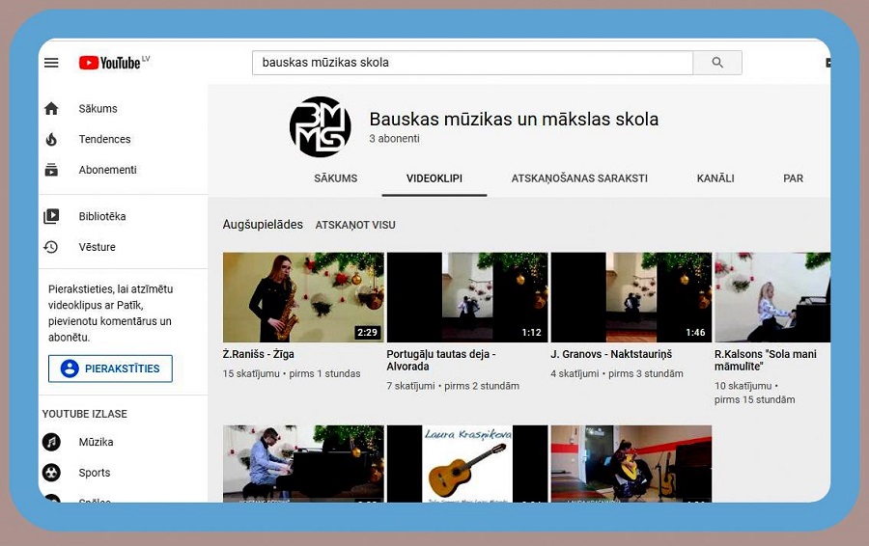Open the saxophone video thumbnail 2:29
Image resolution: width=869 pixels, height=546 pixels.
(x=303, y=297)
